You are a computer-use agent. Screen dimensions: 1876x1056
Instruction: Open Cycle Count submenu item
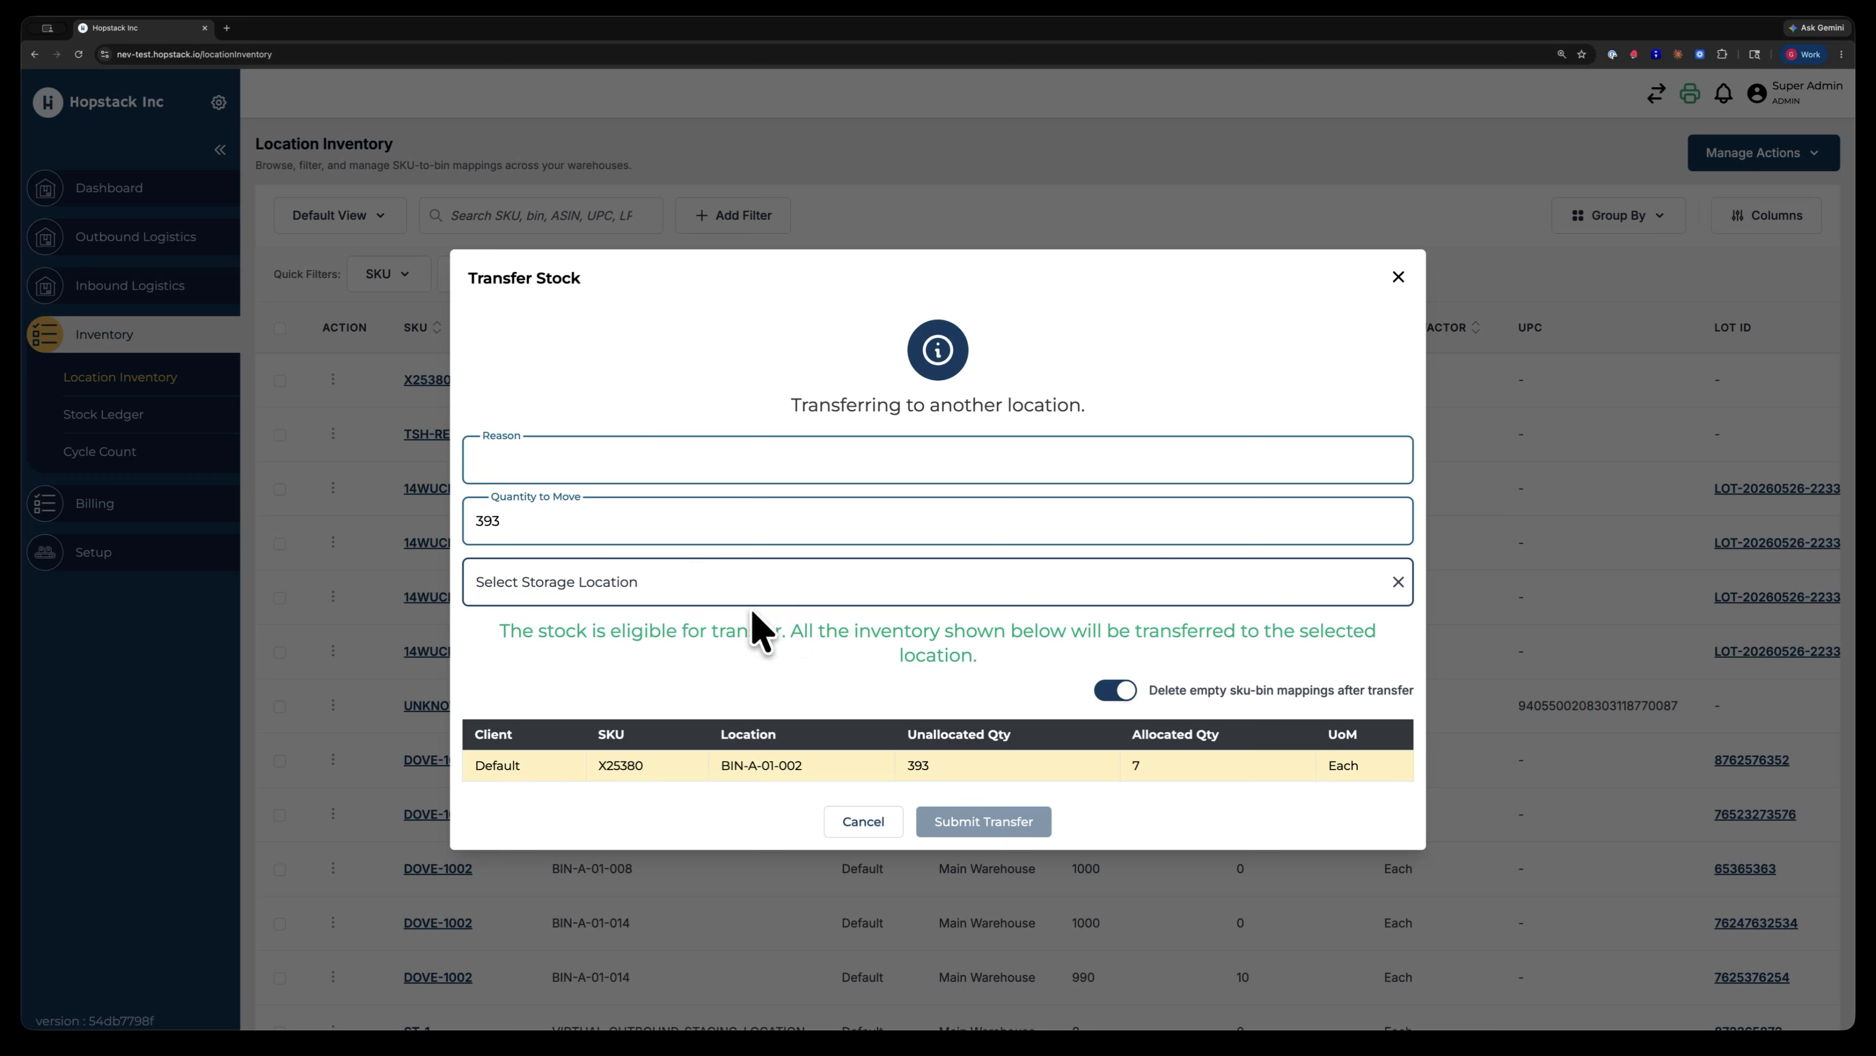point(100,451)
